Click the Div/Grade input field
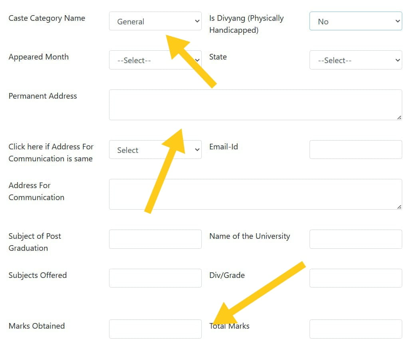 [355, 278]
